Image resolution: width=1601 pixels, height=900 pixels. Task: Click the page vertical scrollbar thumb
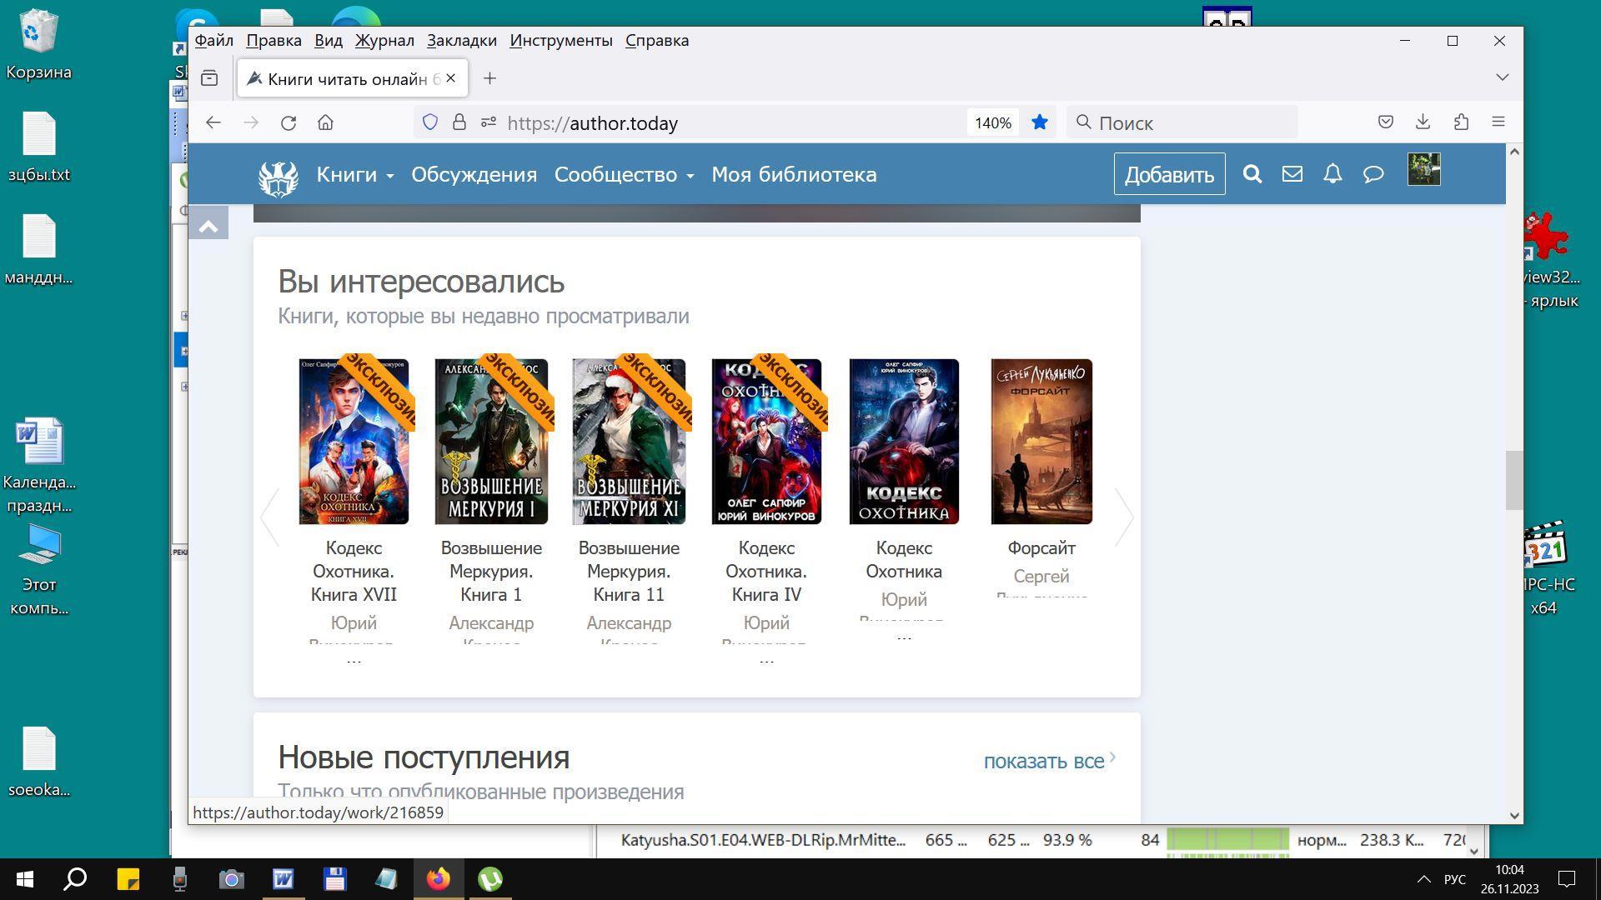click(1513, 480)
